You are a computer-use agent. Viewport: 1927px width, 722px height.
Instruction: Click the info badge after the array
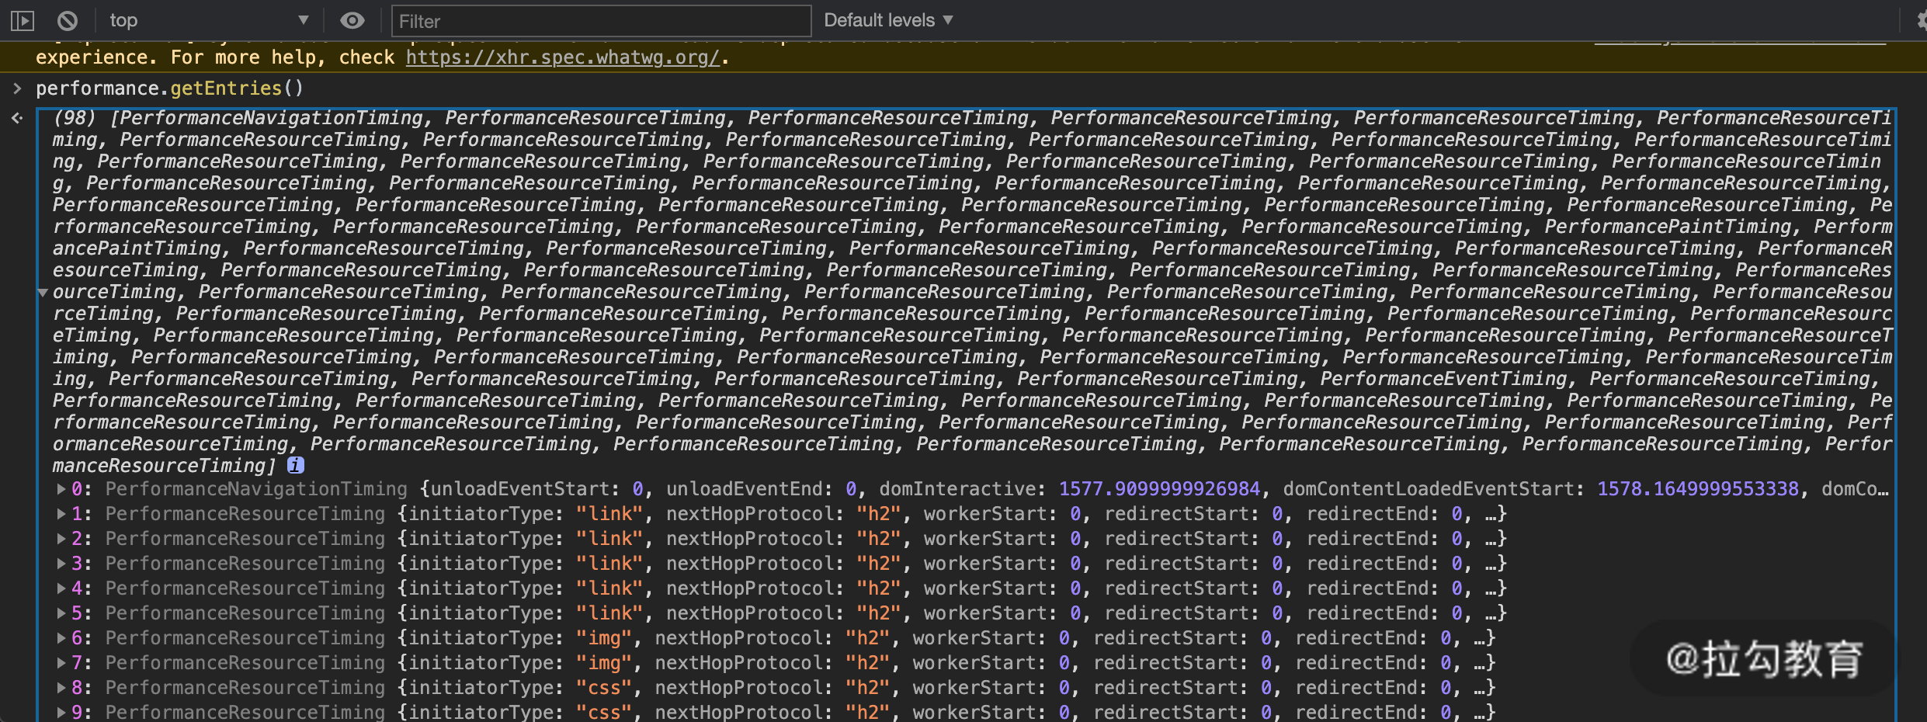(296, 465)
